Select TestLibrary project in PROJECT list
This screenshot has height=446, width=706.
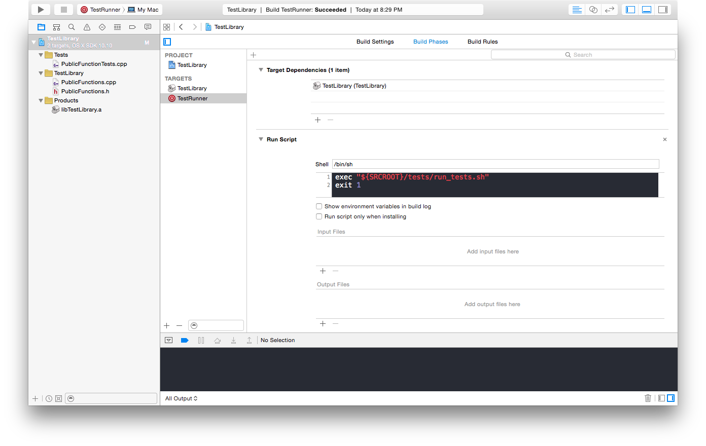(203, 65)
